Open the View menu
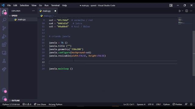 pyautogui.click(x=34, y=5)
